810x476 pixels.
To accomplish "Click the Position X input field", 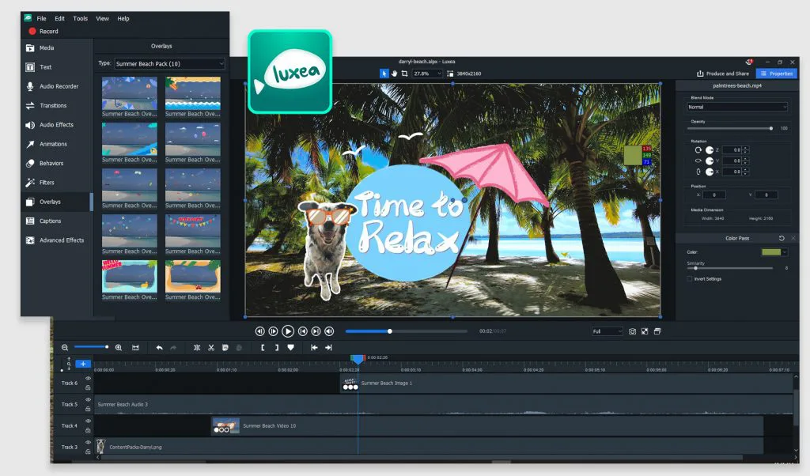I will click(x=714, y=195).
